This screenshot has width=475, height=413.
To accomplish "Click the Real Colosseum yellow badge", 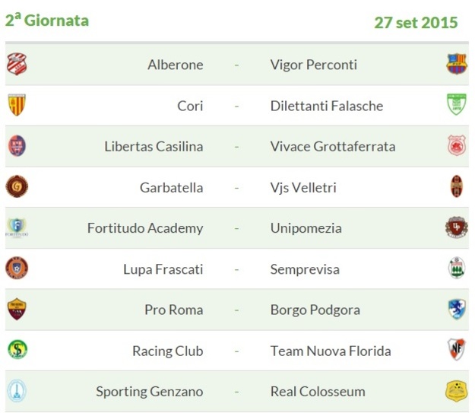I will pyautogui.click(x=457, y=392).
